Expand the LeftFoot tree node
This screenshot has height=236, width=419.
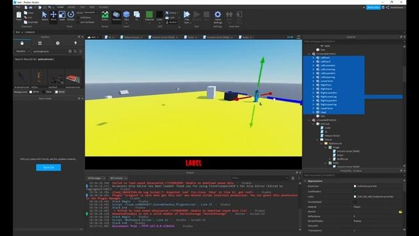[x=314, y=58]
